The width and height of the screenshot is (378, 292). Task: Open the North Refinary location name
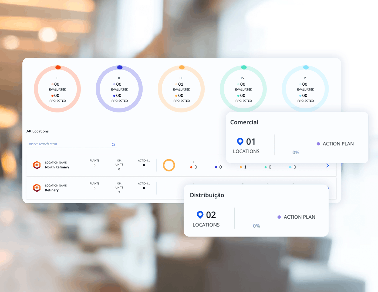click(57, 167)
